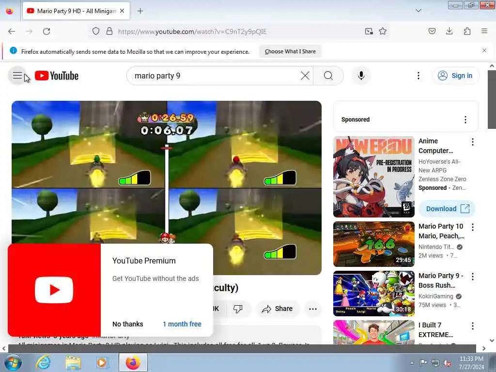Open Firefox application menu

[484, 31]
